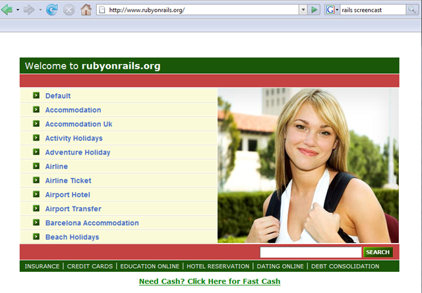Screen dimensions: 422x293
Task: Click arrow icon beside Beach Holidays
Action: pyautogui.click(x=36, y=236)
